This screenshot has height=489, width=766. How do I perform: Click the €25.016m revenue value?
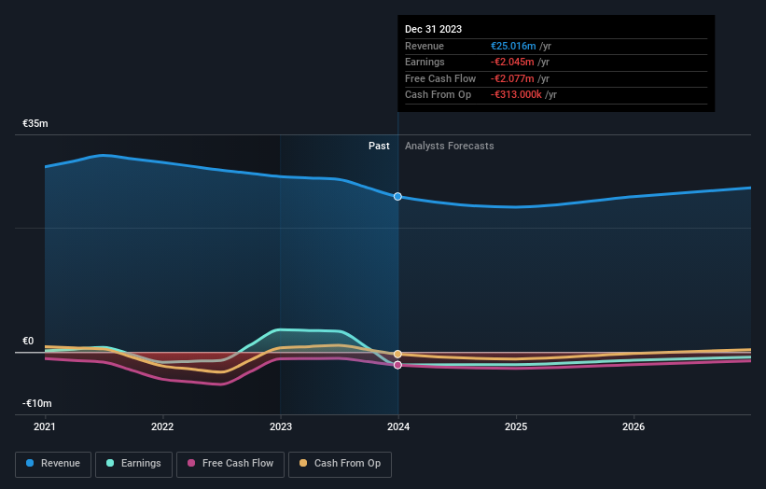513,46
